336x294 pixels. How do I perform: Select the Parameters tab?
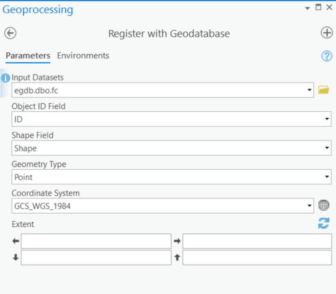pos(28,56)
